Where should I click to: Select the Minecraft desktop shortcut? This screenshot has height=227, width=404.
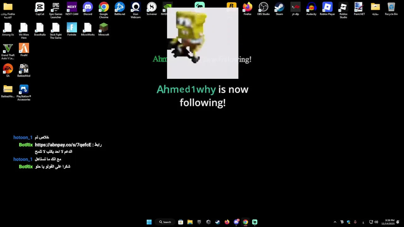click(x=104, y=30)
